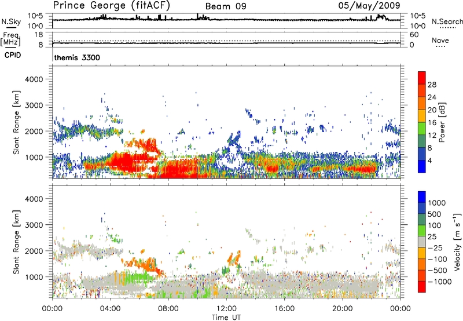Click the '500' velocity scale value

point(435,214)
